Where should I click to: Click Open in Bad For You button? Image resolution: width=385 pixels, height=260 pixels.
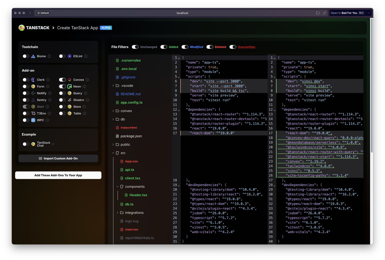point(347,13)
